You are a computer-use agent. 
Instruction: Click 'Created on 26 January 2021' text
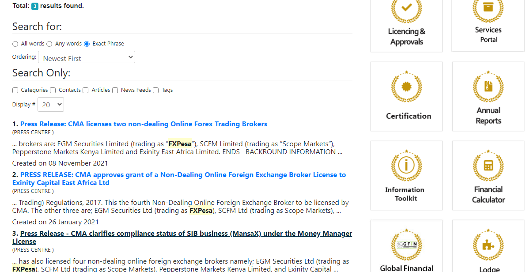[x=56, y=222]
